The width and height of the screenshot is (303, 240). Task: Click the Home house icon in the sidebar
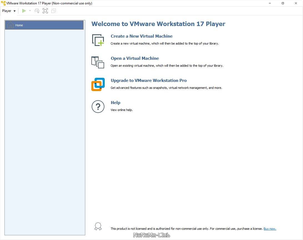pyautogui.click(x=10, y=25)
